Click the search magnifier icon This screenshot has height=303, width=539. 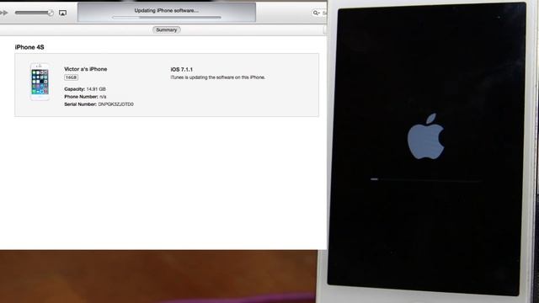316,13
